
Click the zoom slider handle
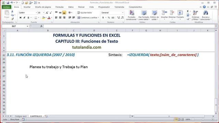(203, 120)
